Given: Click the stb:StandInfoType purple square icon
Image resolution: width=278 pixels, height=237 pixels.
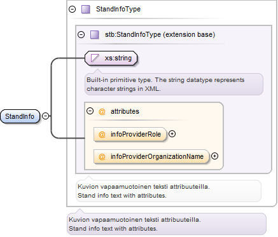Looking at the screenshot, I should [x=95, y=35].
